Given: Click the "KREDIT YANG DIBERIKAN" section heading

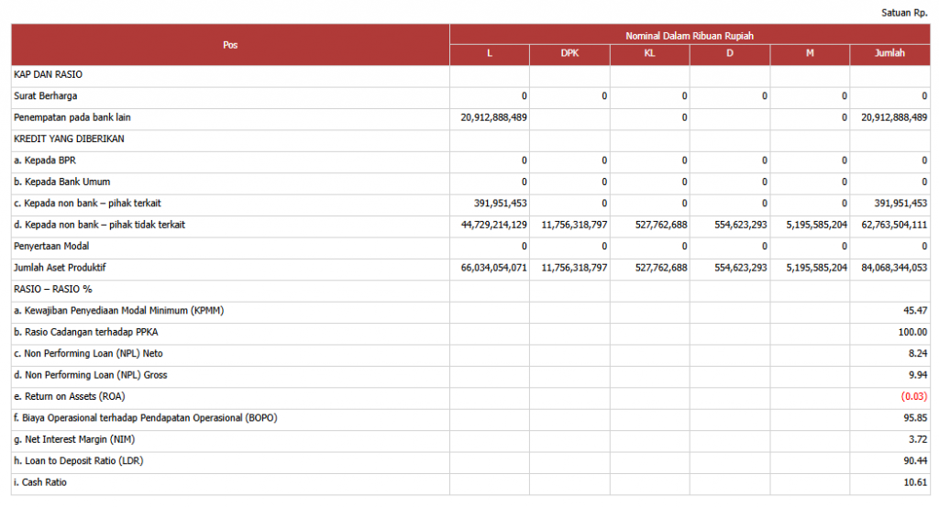Looking at the screenshot, I should (69, 139).
